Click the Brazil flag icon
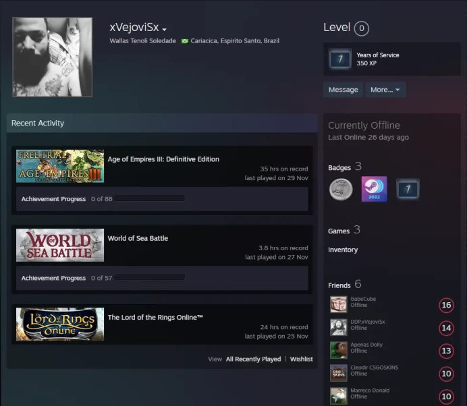This screenshot has width=467, height=406. coord(185,41)
